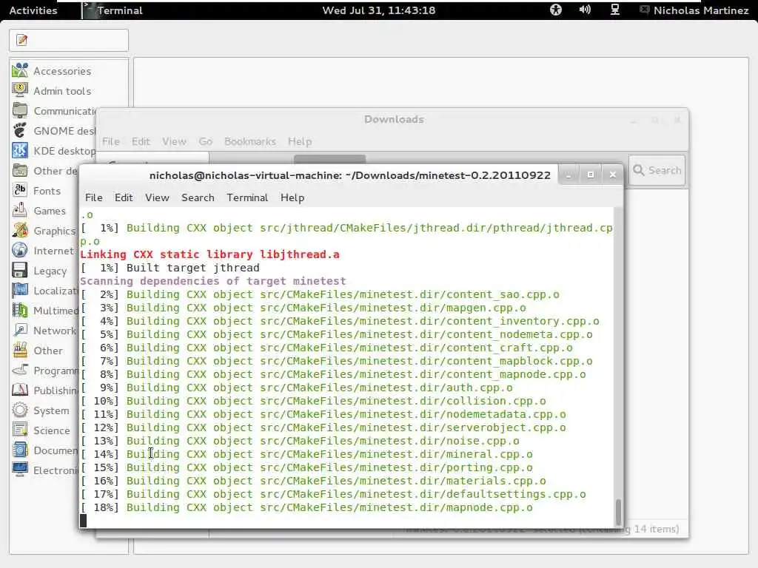
Task: Open the Localization category icon
Action: pyautogui.click(x=20, y=290)
